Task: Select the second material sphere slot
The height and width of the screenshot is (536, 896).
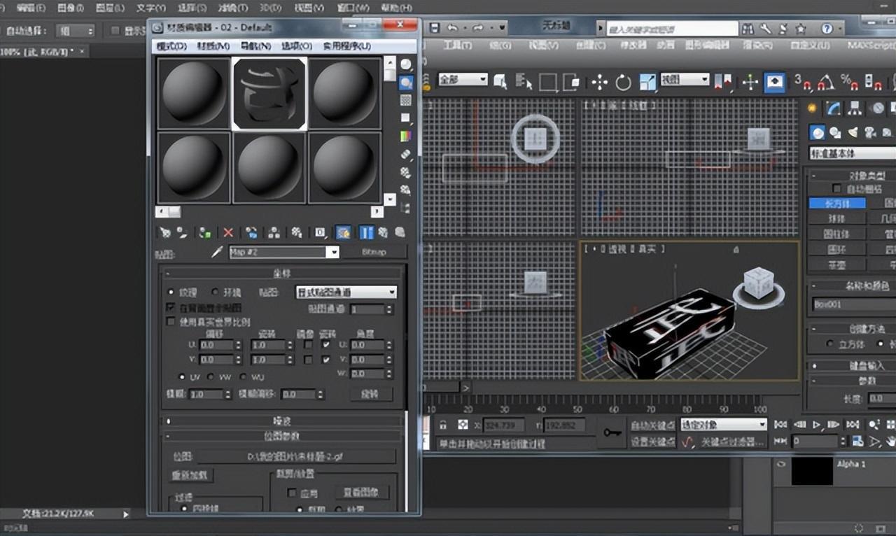Action: (269, 92)
